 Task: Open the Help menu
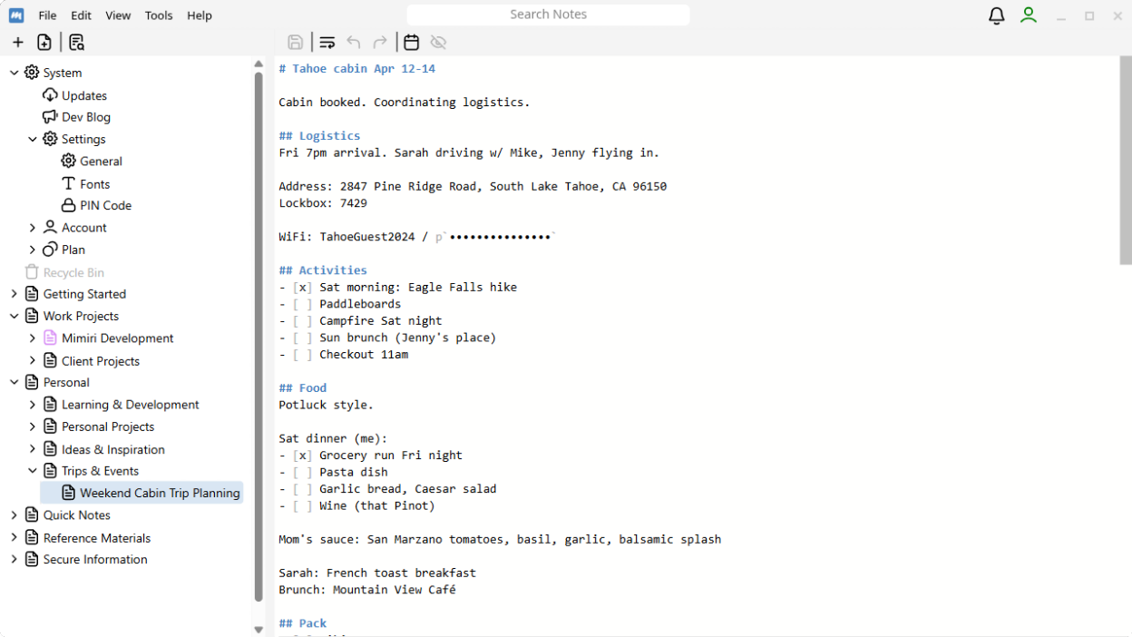pyautogui.click(x=200, y=15)
